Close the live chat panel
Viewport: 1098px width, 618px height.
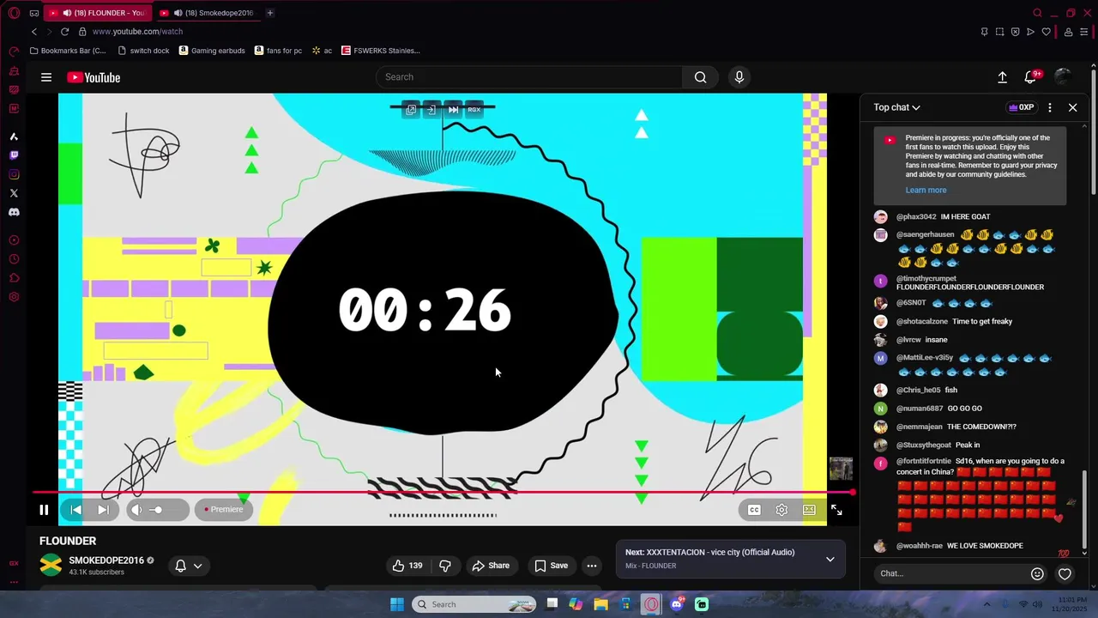pyautogui.click(x=1072, y=107)
